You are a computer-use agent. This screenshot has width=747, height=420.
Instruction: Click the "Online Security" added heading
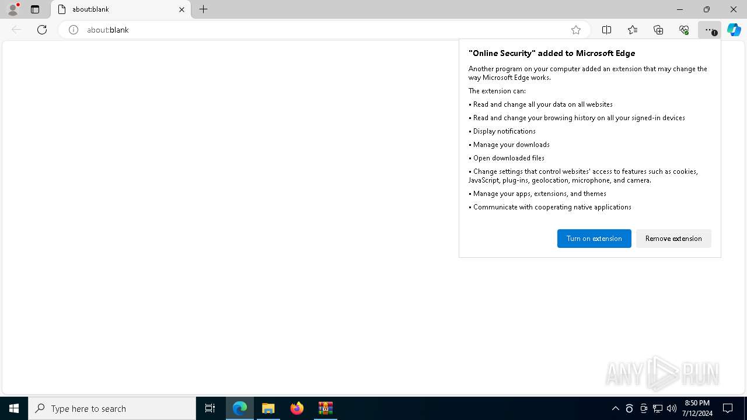pyautogui.click(x=551, y=53)
